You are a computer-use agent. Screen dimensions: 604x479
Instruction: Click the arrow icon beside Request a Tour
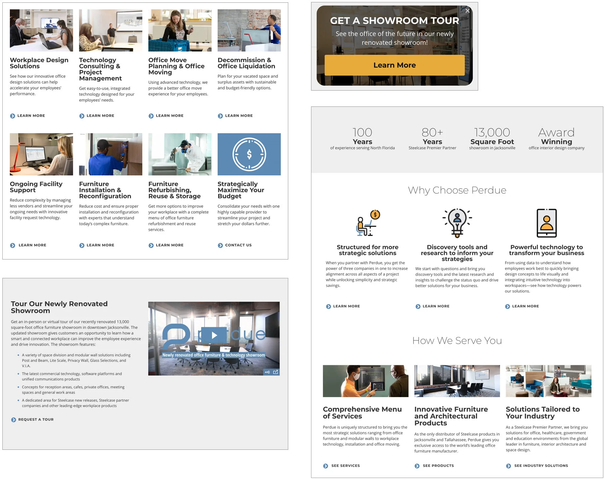point(13,420)
